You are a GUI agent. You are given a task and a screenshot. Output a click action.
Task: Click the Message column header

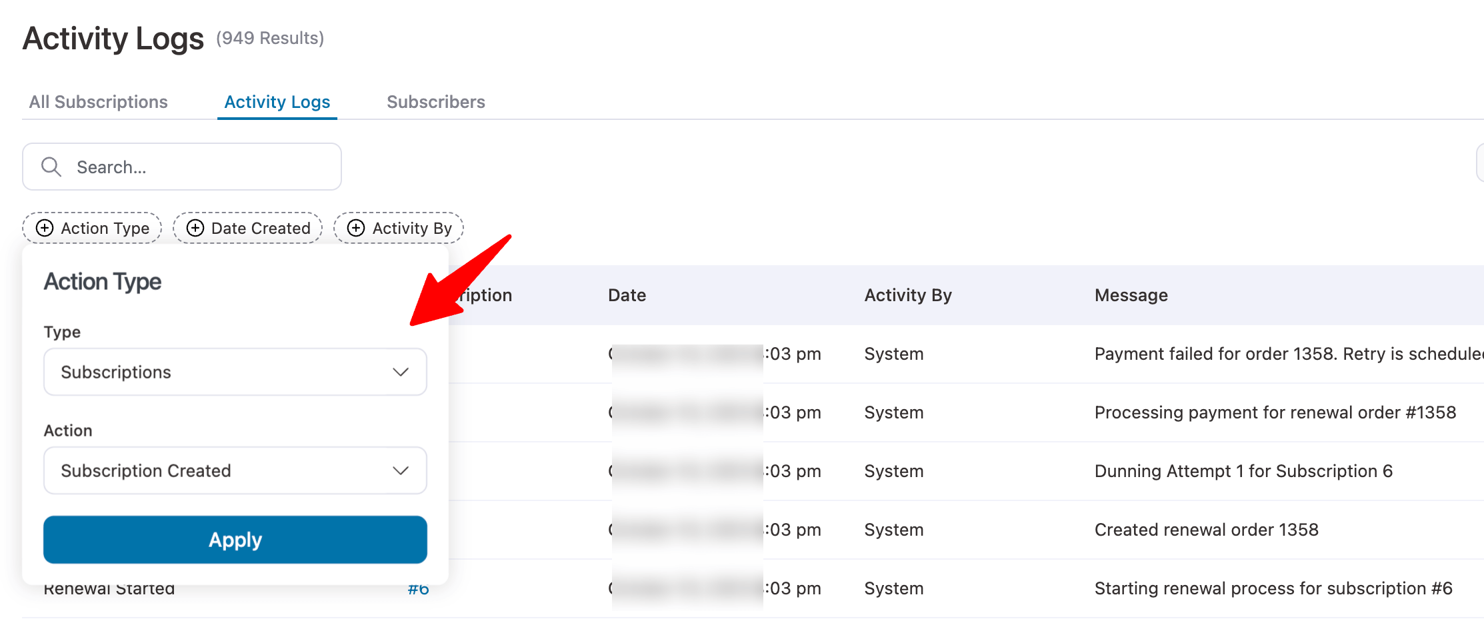[1130, 295]
